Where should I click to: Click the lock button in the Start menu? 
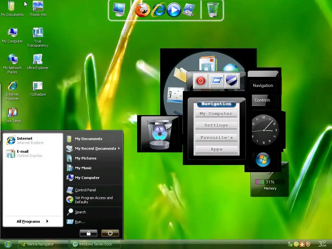[x=89, y=233]
